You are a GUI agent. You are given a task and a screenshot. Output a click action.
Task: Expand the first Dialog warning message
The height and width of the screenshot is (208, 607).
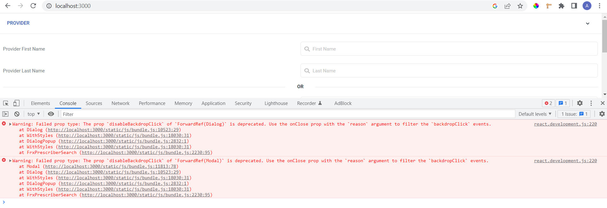(x=10, y=124)
